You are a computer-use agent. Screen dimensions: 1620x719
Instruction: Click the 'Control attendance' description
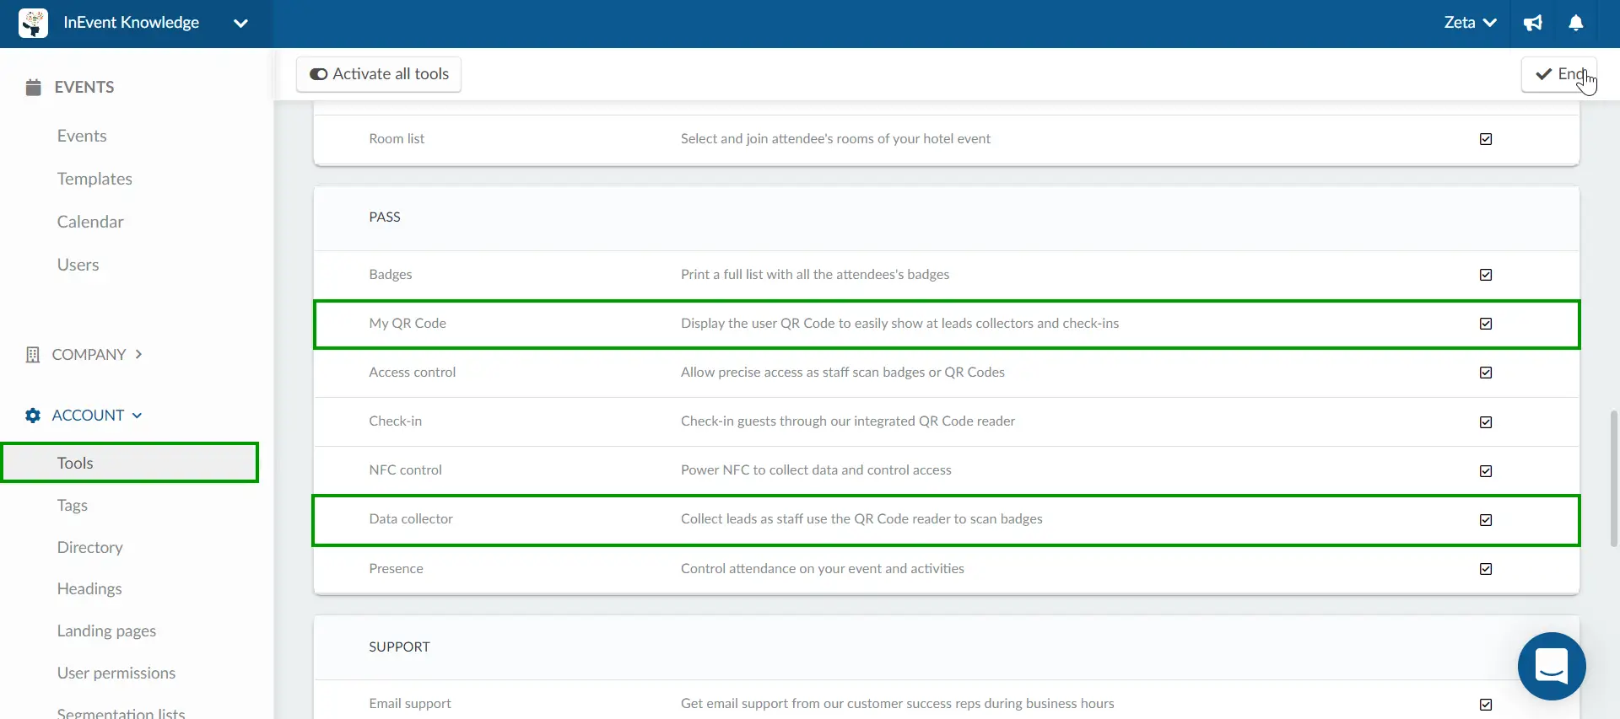[823, 568]
